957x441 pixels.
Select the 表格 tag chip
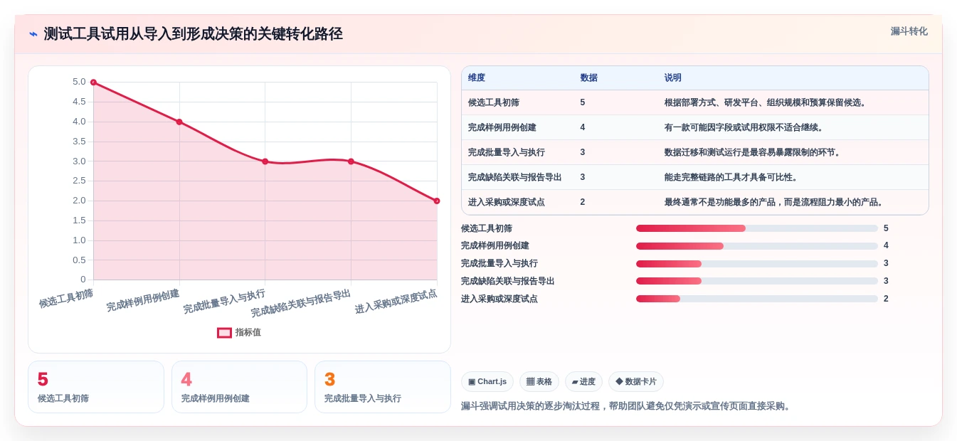point(539,382)
